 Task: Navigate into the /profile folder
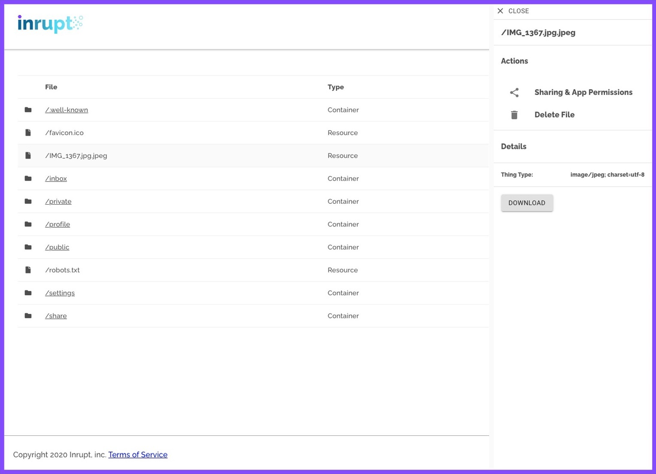pyautogui.click(x=58, y=224)
